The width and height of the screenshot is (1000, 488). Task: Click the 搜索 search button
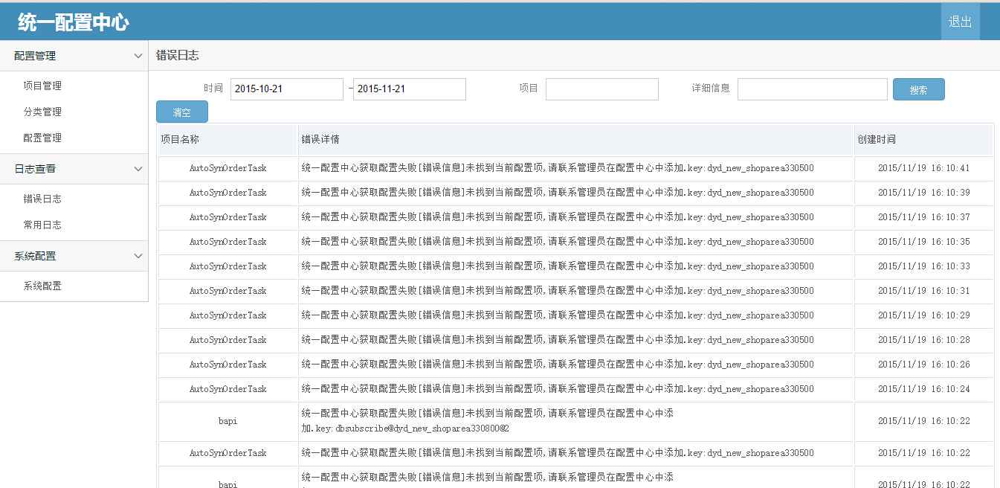tap(919, 89)
